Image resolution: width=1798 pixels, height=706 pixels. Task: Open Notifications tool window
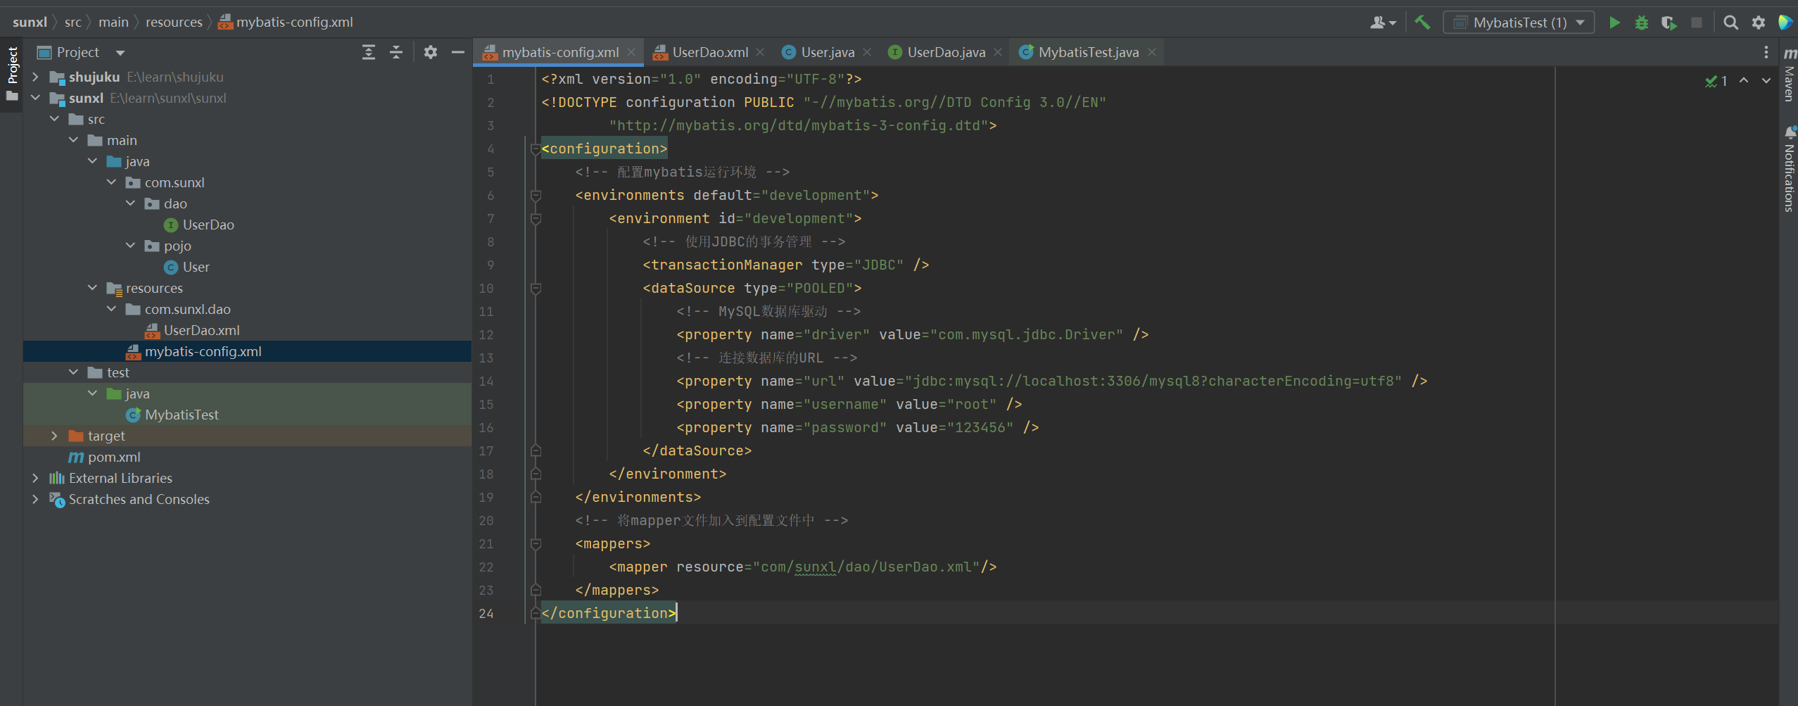click(1789, 169)
